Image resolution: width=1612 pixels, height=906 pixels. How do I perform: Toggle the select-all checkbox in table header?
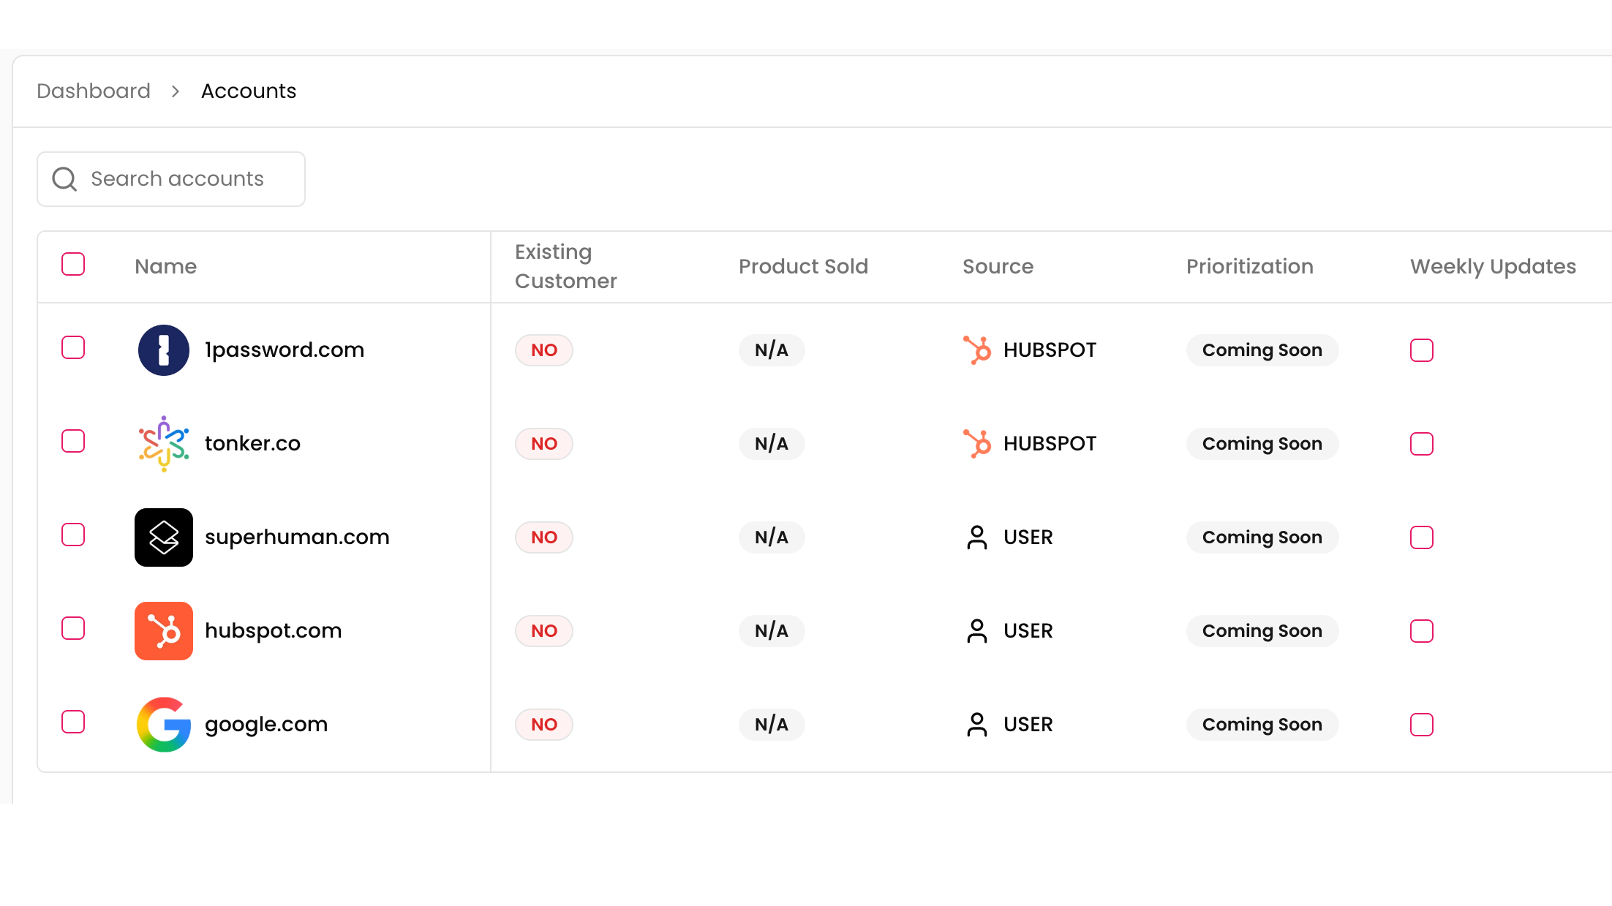point(73,264)
